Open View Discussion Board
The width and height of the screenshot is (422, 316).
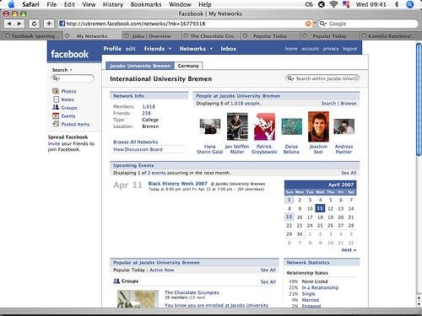click(x=138, y=149)
